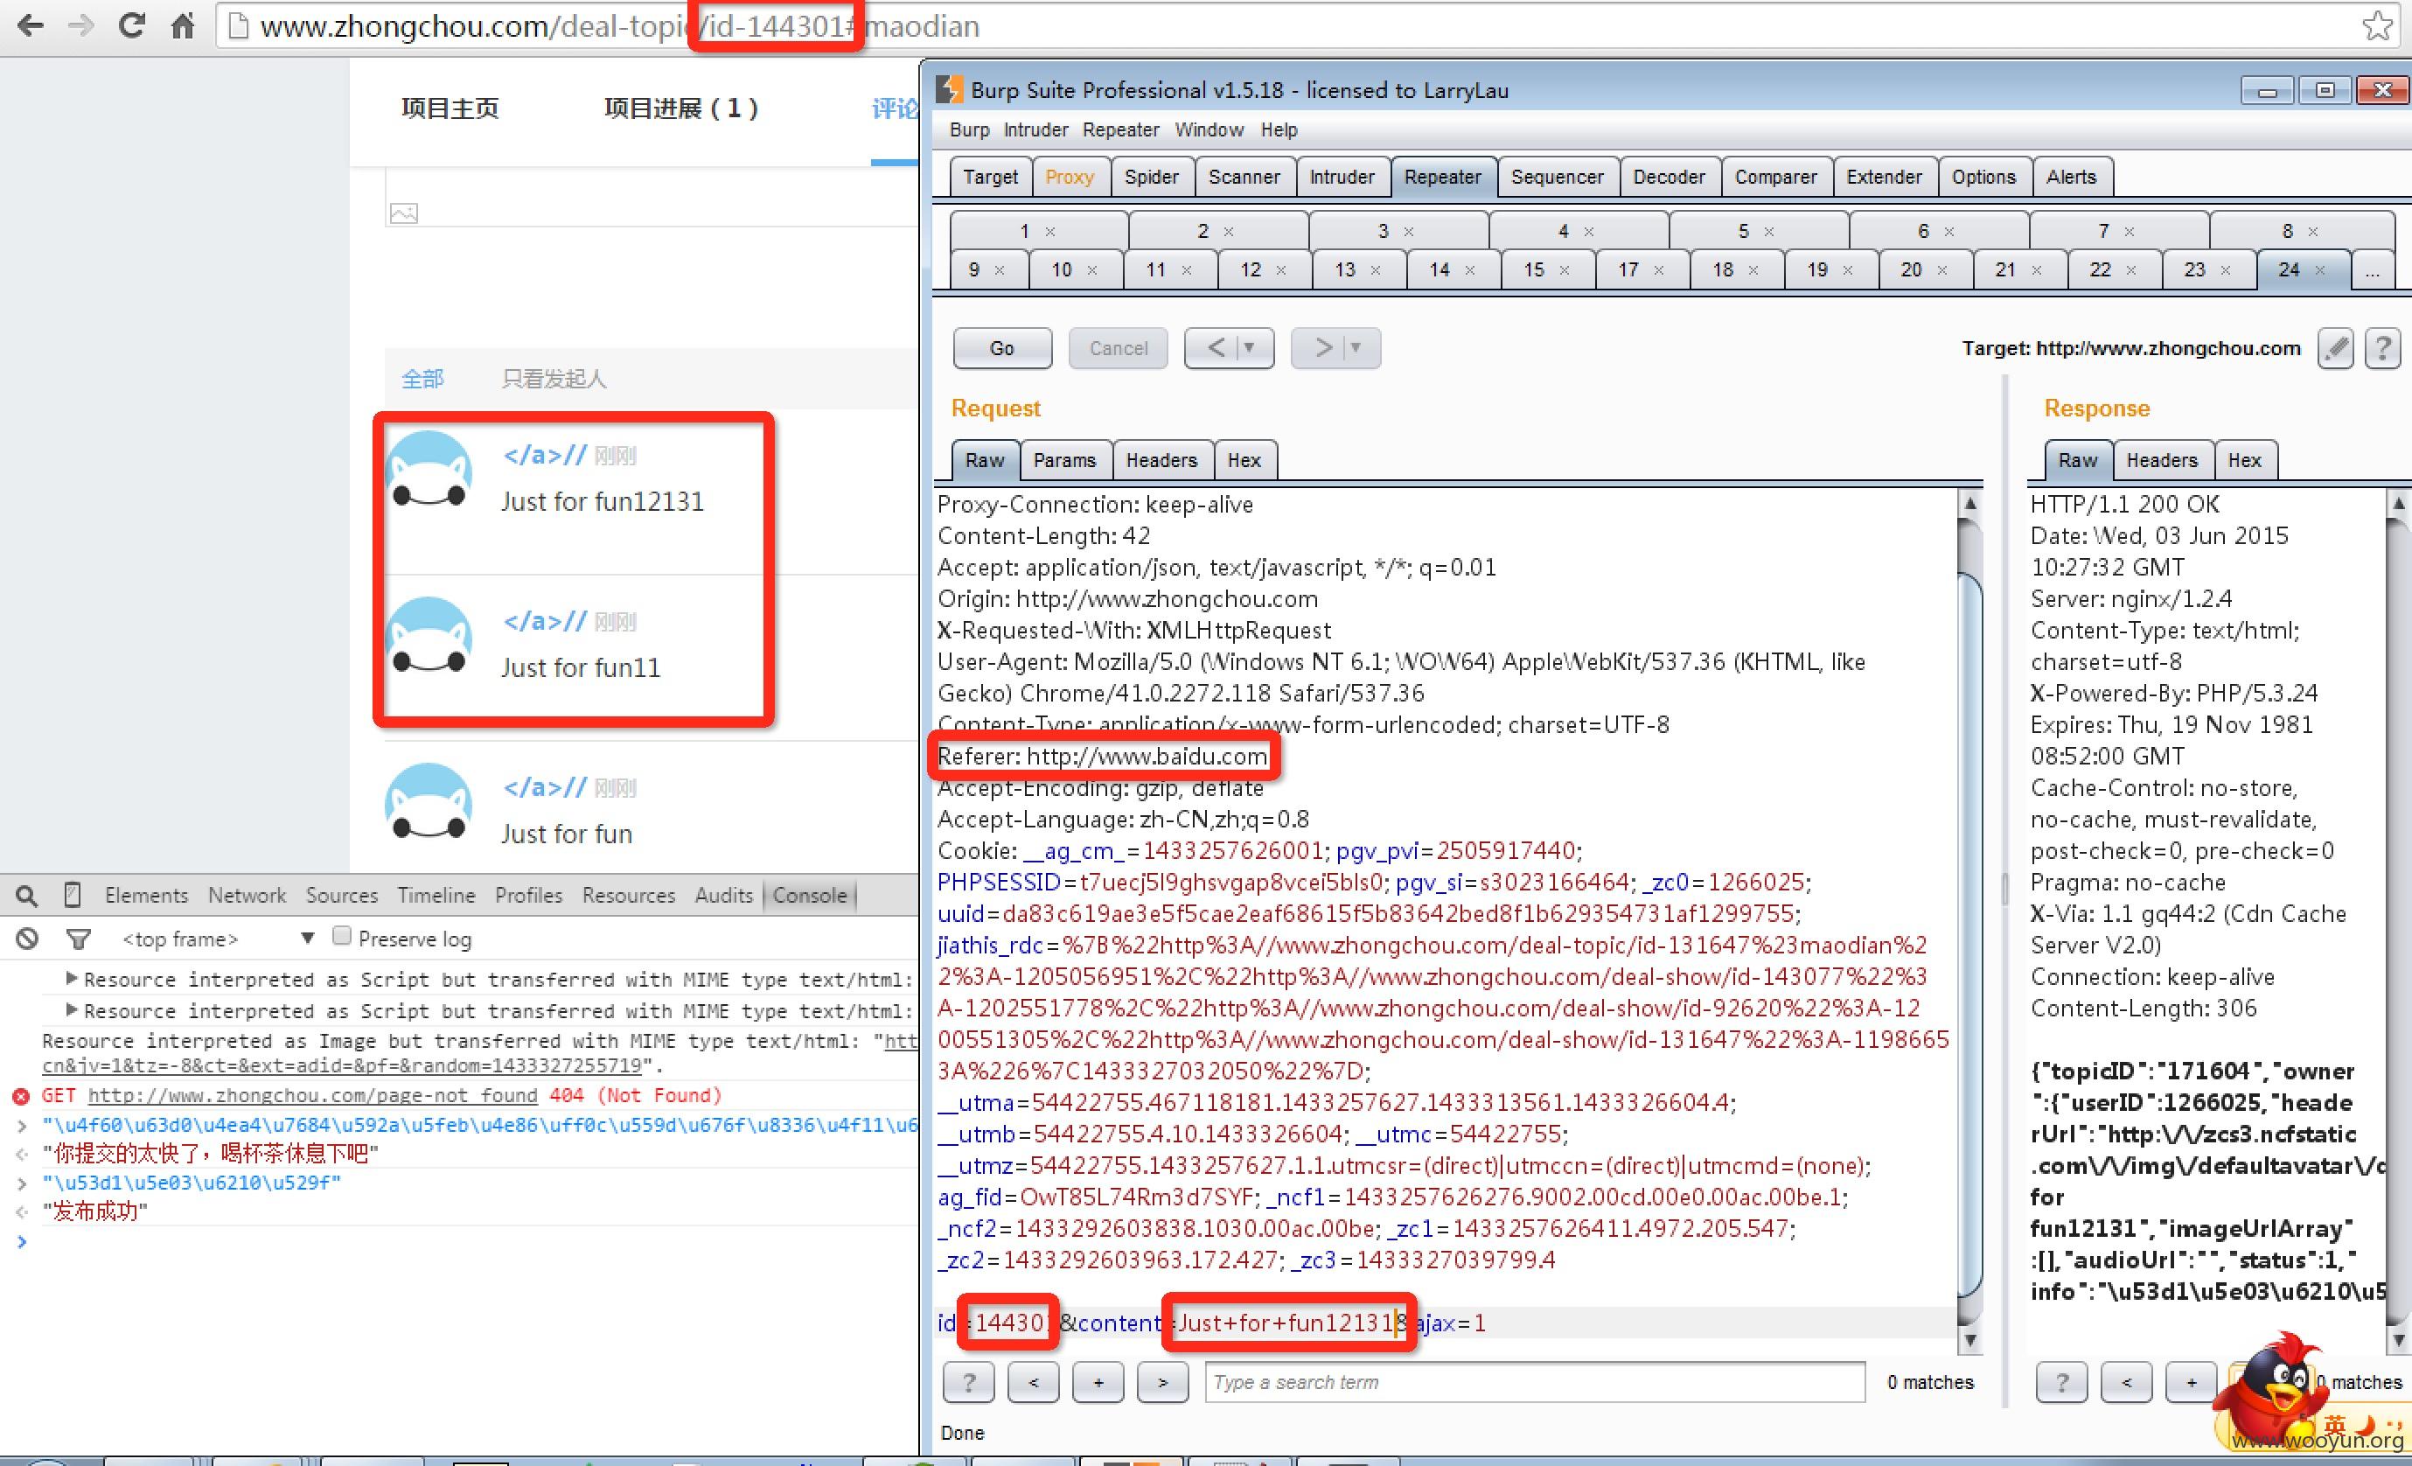Open 项目主页 tab on webpage
Screen dimensions: 2412x1466
point(450,108)
